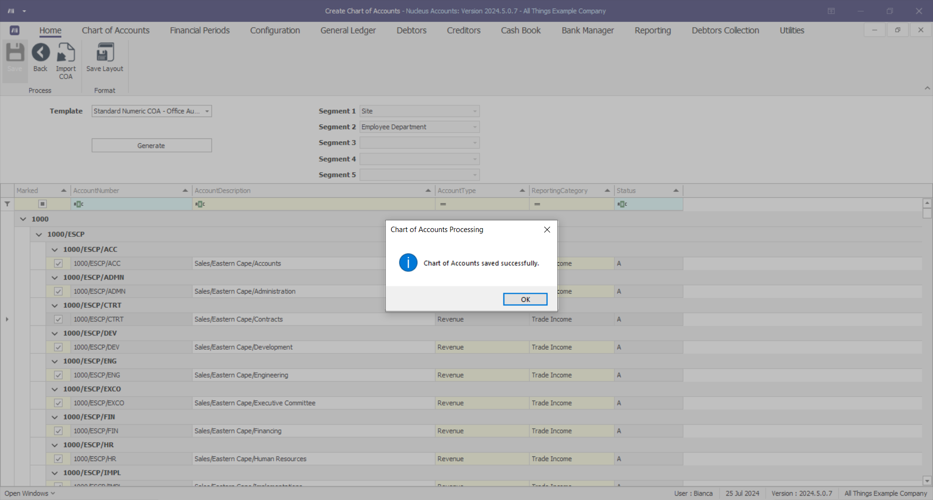
Task: Sort by ReportingCategory column arrow
Action: pos(607,191)
